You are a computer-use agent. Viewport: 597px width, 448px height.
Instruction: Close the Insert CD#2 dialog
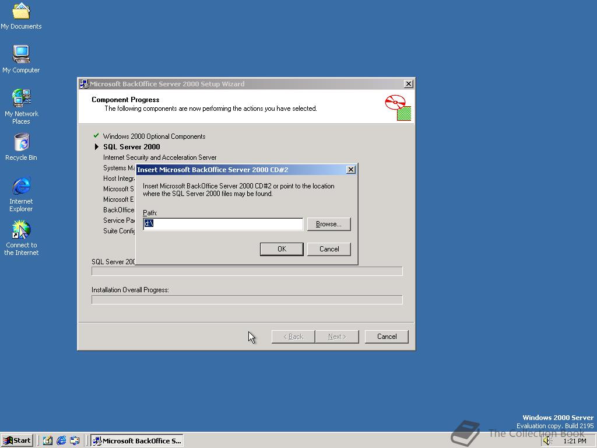coord(351,170)
